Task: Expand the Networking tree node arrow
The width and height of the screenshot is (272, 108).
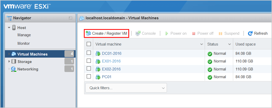Action: click(x=9, y=69)
